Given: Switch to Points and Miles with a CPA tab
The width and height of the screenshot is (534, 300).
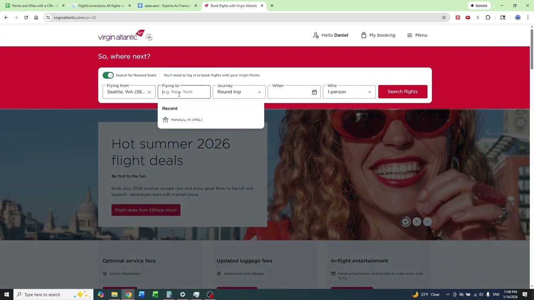Looking at the screenshot, I should click(x=35, y=6).
